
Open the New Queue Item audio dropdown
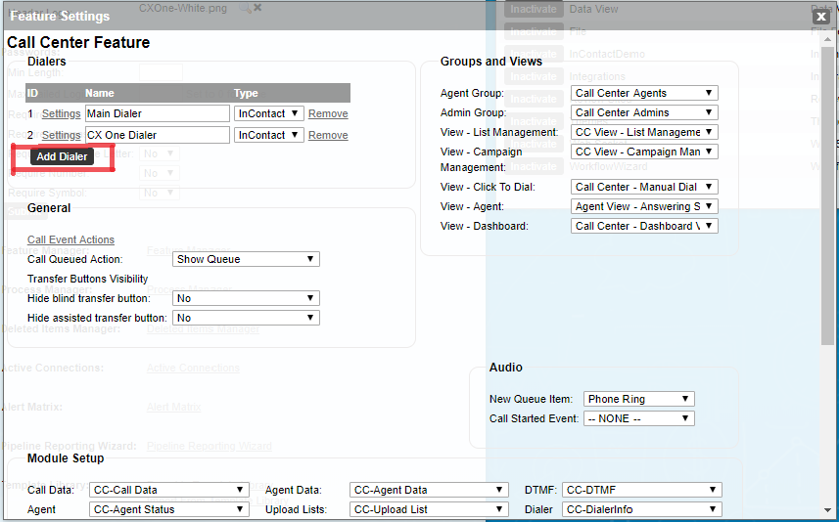[x=639, y=399]
